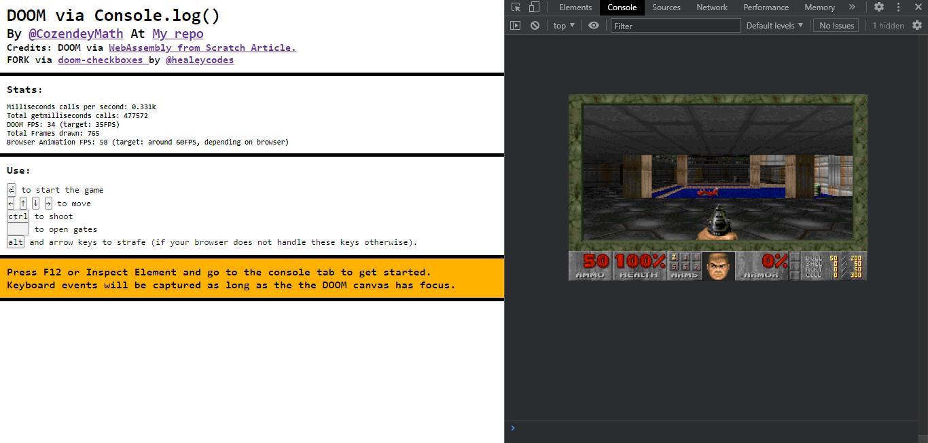Focus the console prompt input line
The height and width of the screenshot is (443, 928).
716,428
